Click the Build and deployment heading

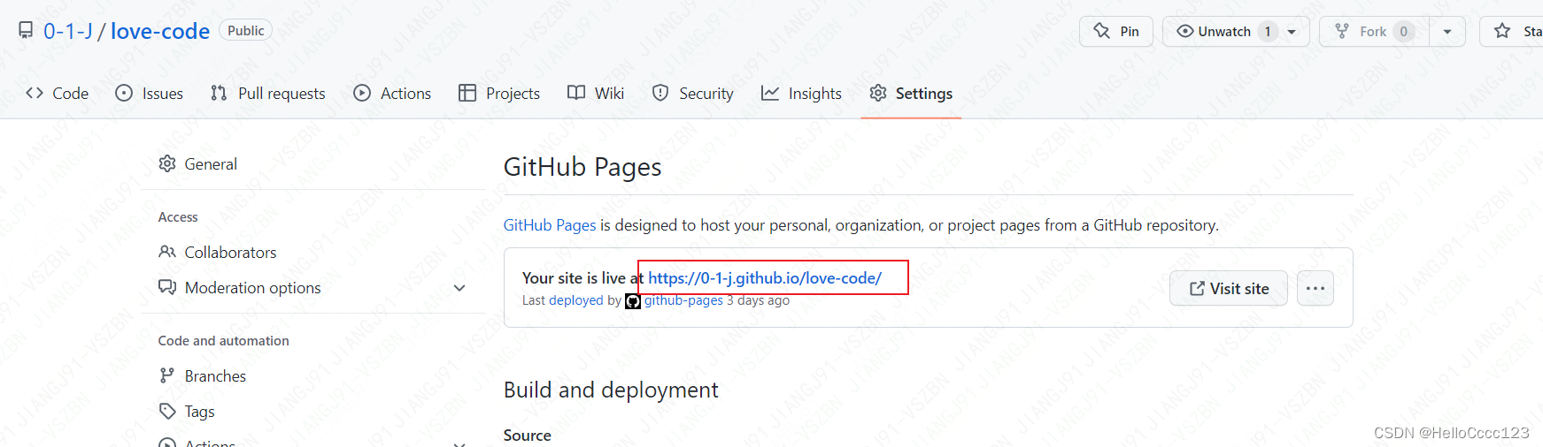(611, 390)
